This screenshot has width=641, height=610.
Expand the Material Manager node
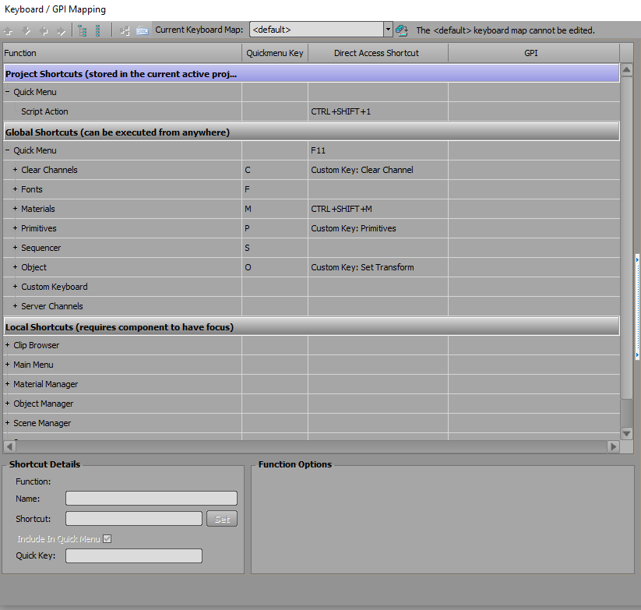tap(7, 384)
